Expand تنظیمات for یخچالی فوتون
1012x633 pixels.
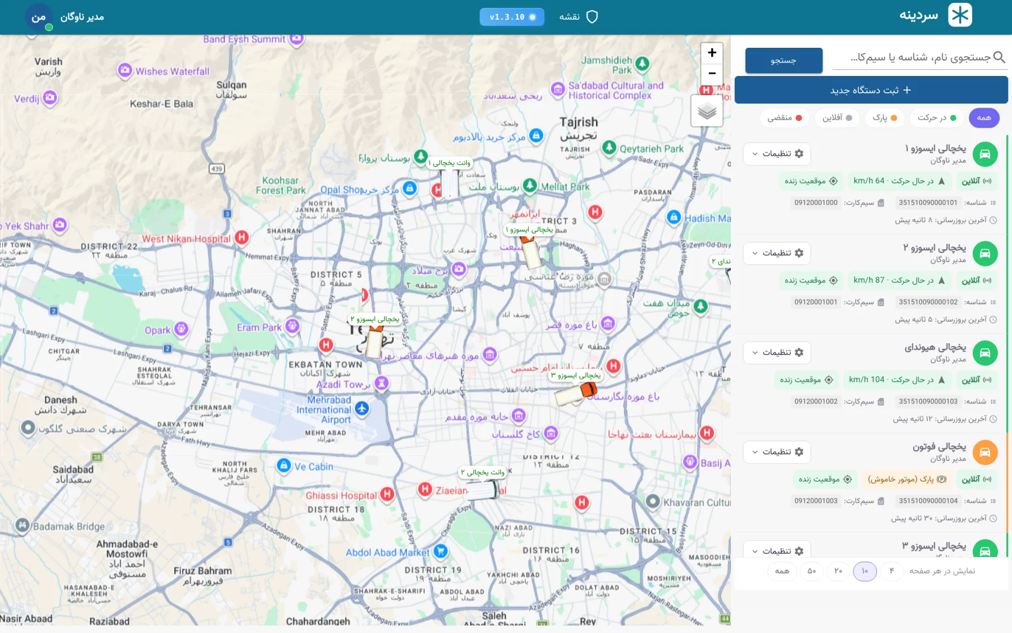[x=777, y=452]
